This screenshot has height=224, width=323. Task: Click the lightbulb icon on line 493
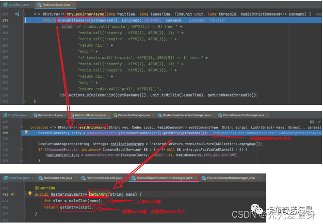tap(30, 193)
